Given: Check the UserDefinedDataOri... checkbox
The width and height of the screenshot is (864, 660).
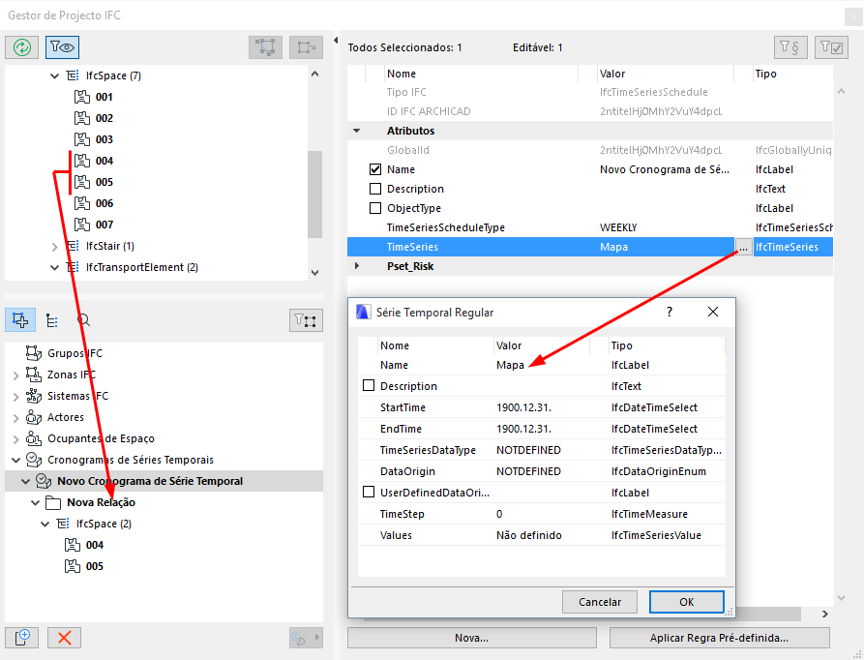Looking at the screenshot, I should point(369,492).
